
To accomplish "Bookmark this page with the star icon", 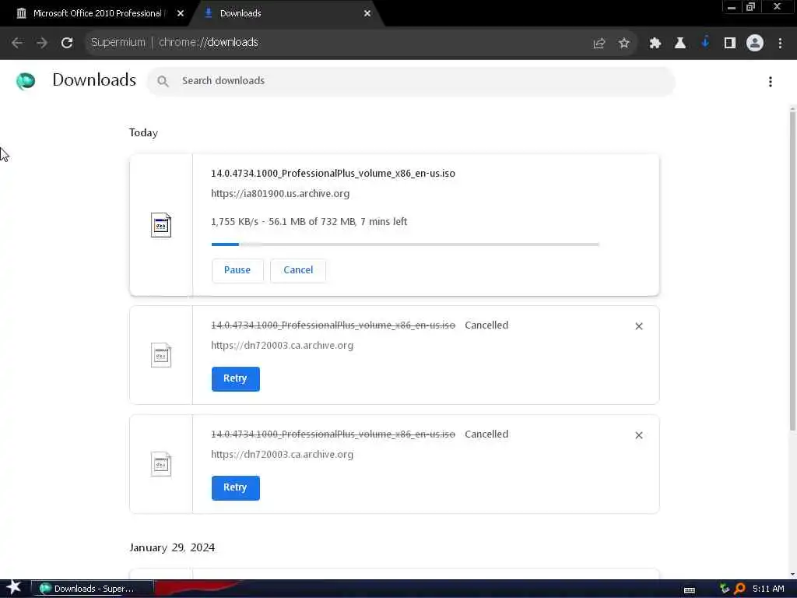I will [x=623, y=44].
